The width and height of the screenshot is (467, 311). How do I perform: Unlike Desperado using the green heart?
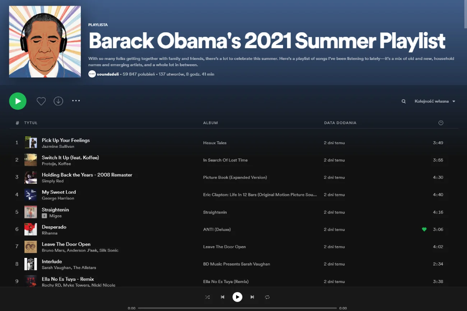[424, 229]
